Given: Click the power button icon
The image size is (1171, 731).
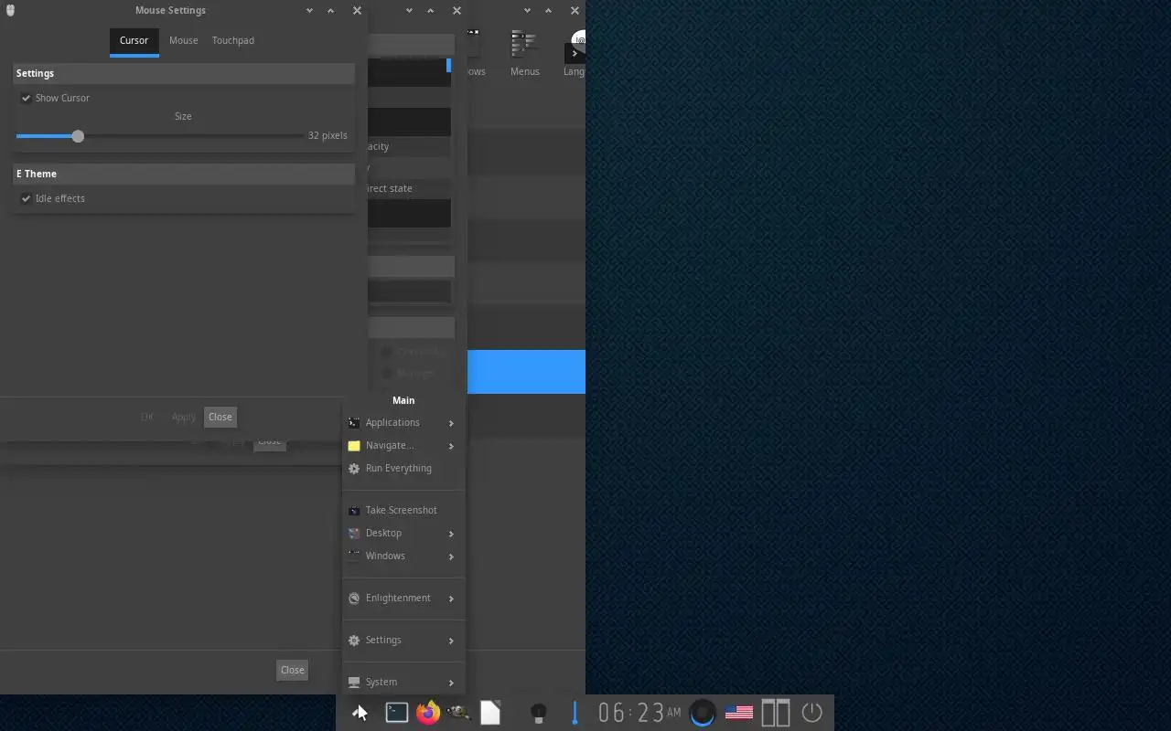Looking at the screenshot, I should (811, 713).
